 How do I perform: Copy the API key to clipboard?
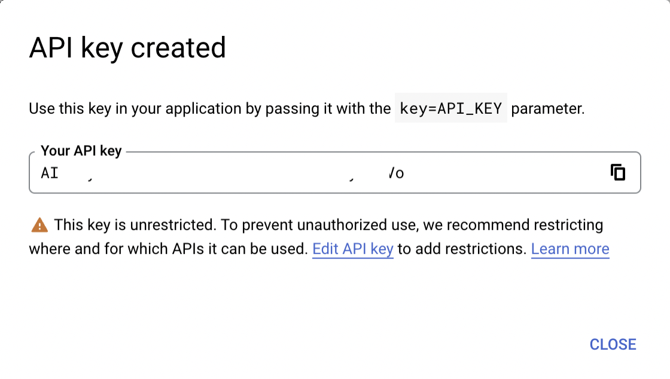[x=618, y=172]
